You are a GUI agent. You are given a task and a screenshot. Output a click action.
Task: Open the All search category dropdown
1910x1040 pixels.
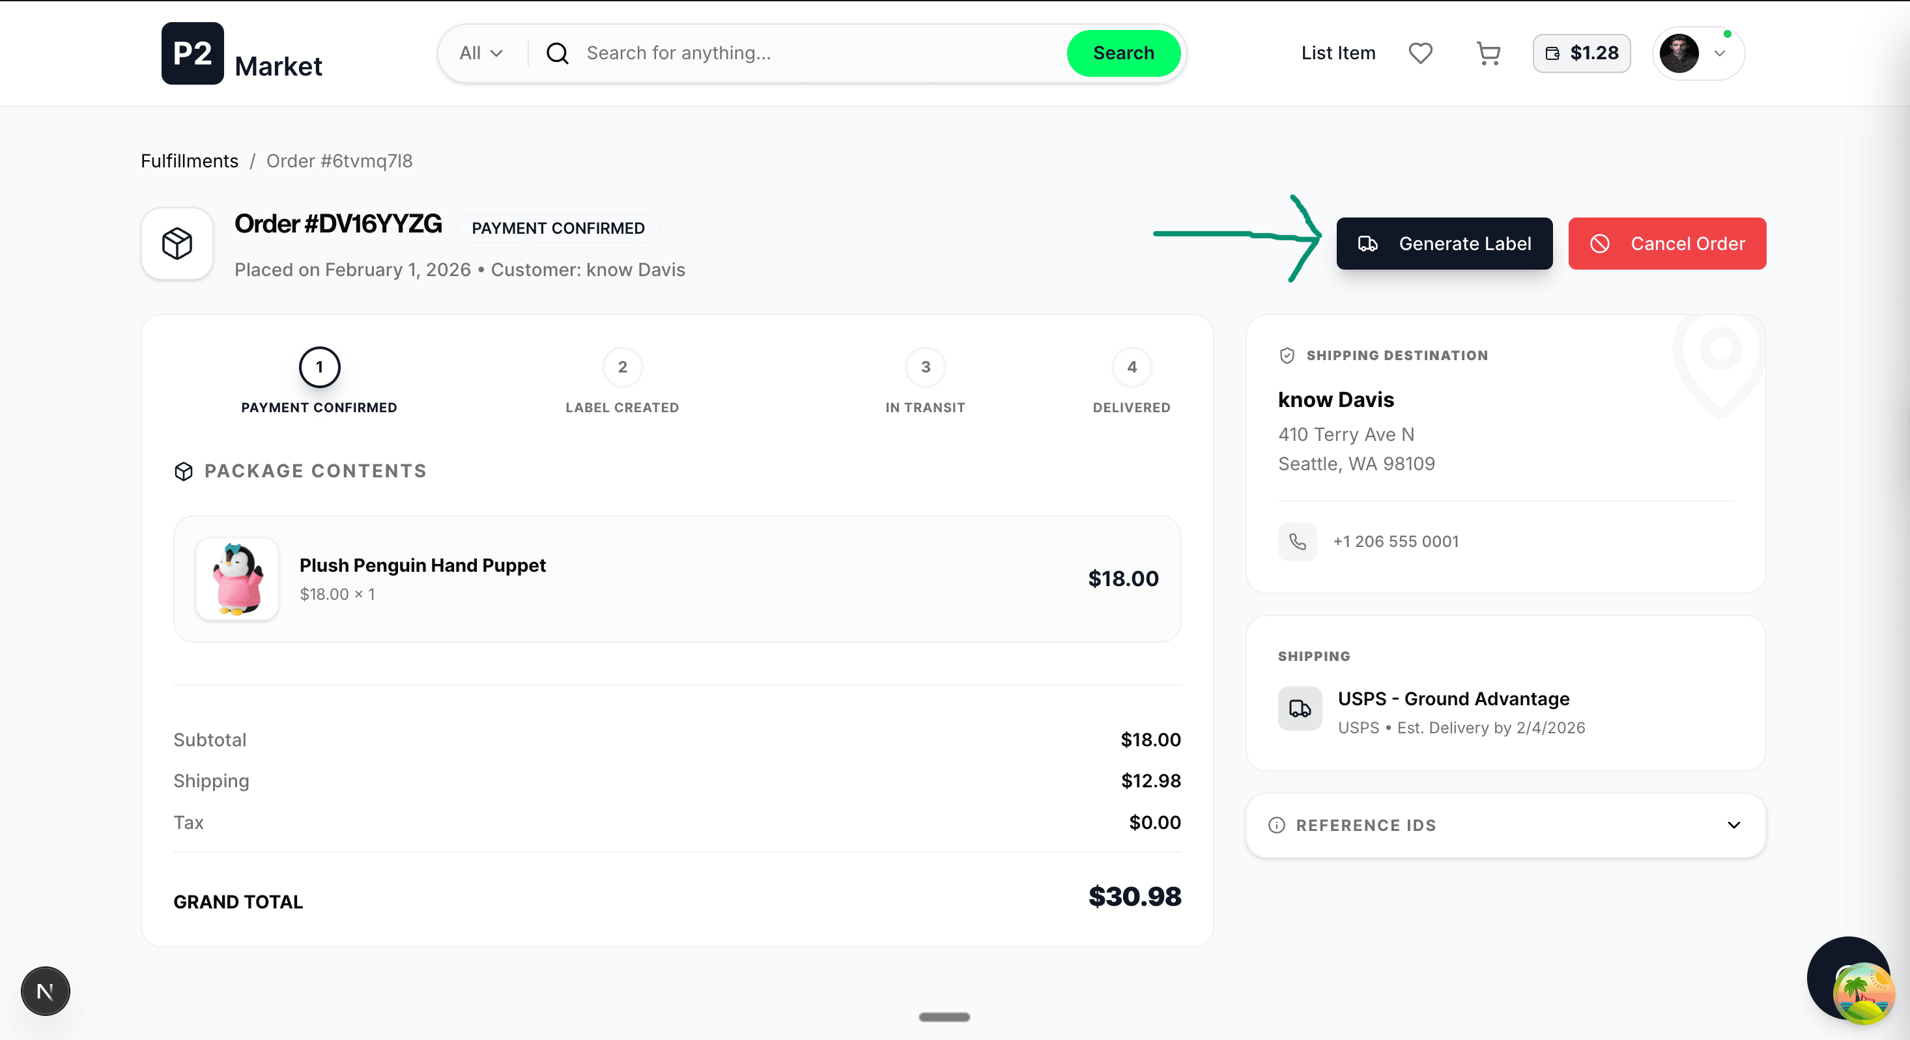479,53
